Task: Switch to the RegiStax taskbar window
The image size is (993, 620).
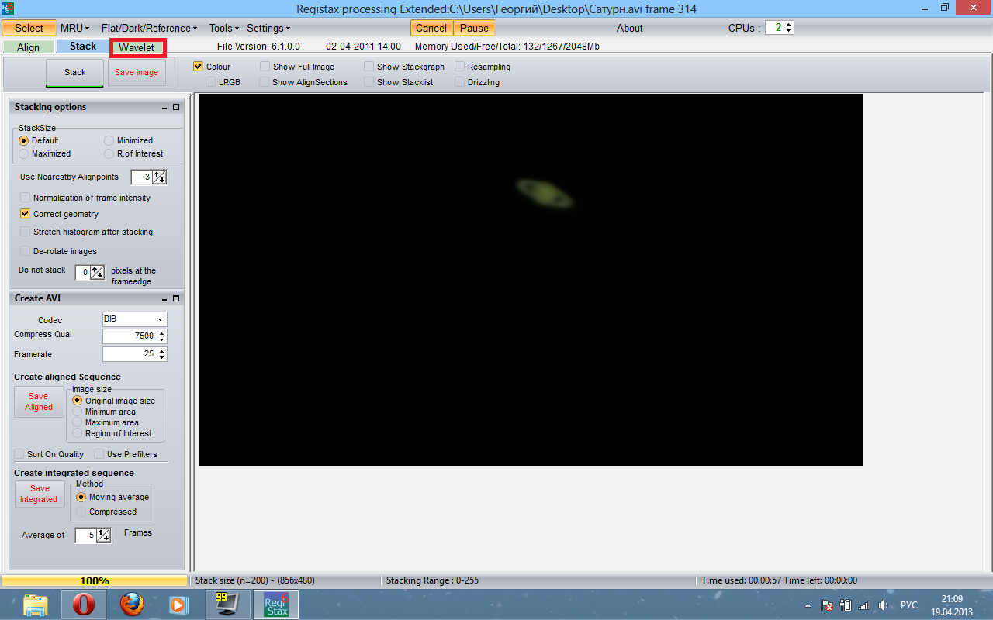Action: coord(276,604)
